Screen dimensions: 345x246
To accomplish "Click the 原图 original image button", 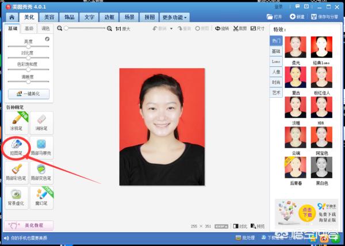I will (202, 29).
